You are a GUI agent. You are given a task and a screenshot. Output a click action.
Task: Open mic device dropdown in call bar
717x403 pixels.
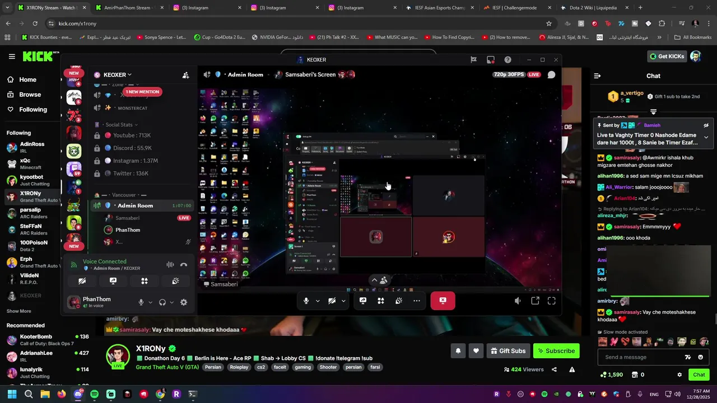coord(318,301)
